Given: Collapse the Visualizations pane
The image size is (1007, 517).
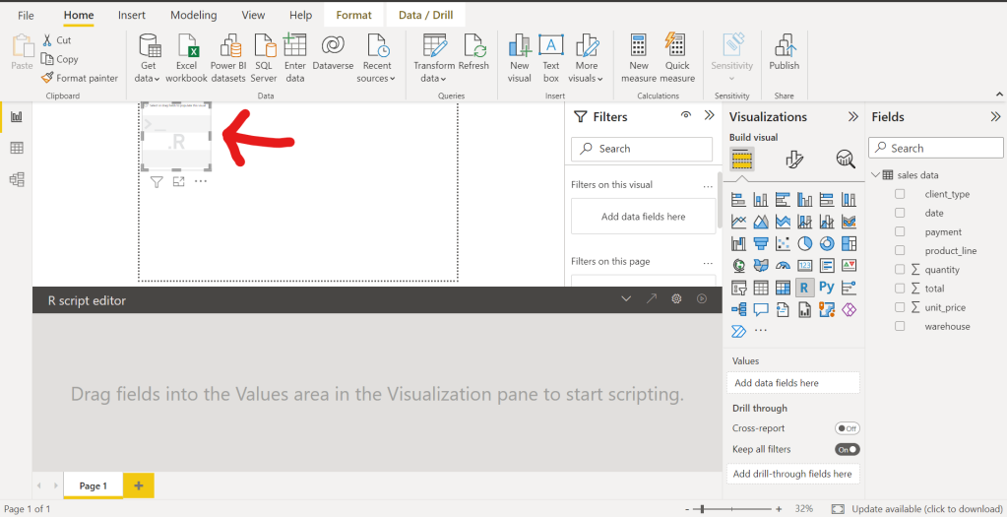Looking at the screenshot, I should 852,117.
